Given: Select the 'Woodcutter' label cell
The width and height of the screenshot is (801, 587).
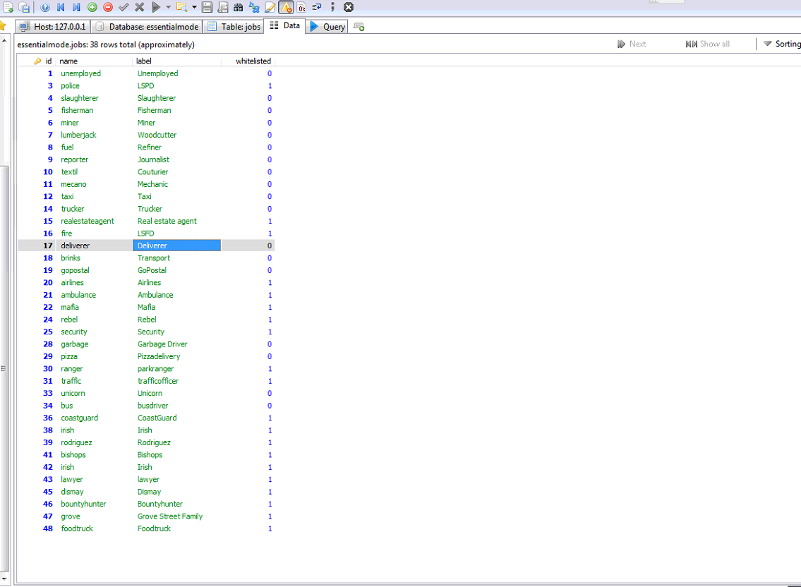Looking at the screenshot, I should (176, 135).
